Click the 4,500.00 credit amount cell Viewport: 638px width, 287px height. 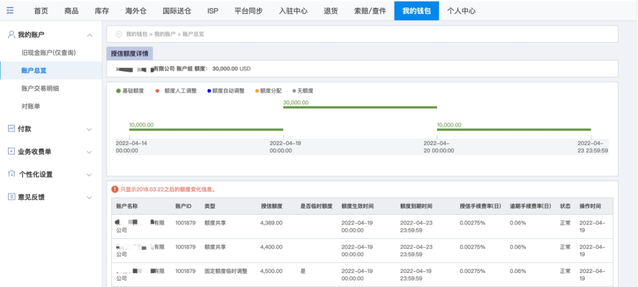click(x=271, y=271)
